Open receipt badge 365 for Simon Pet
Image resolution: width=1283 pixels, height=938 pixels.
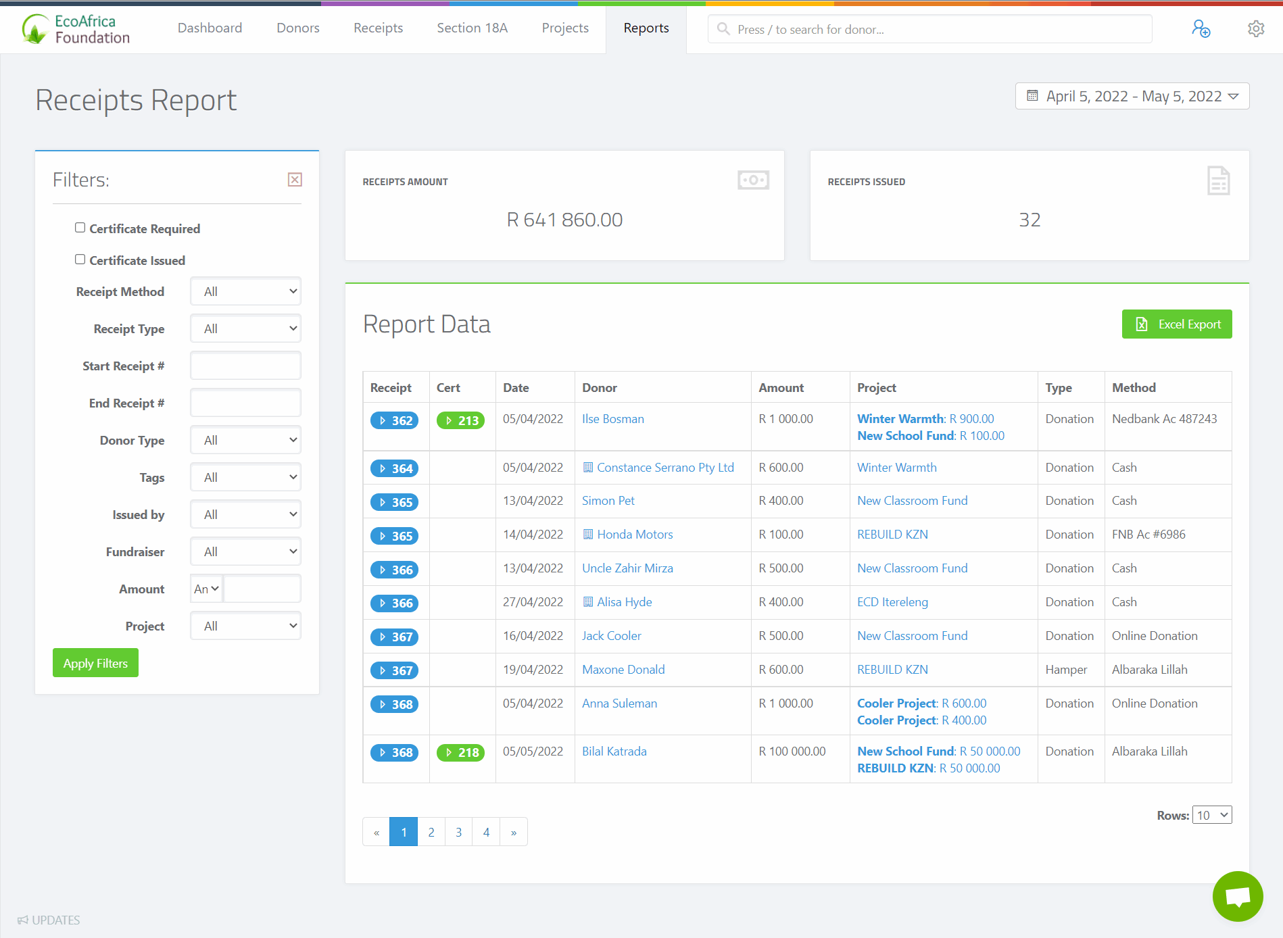[x=395, y=502]
